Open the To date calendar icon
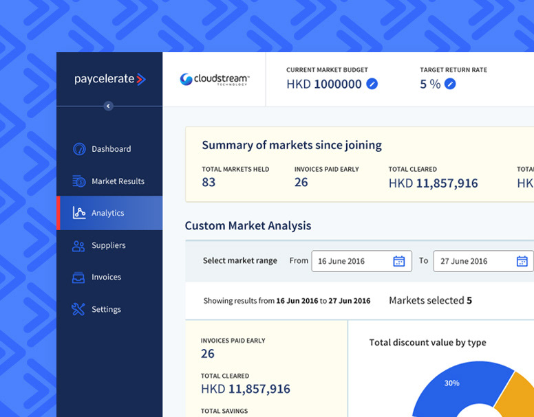 522,261
